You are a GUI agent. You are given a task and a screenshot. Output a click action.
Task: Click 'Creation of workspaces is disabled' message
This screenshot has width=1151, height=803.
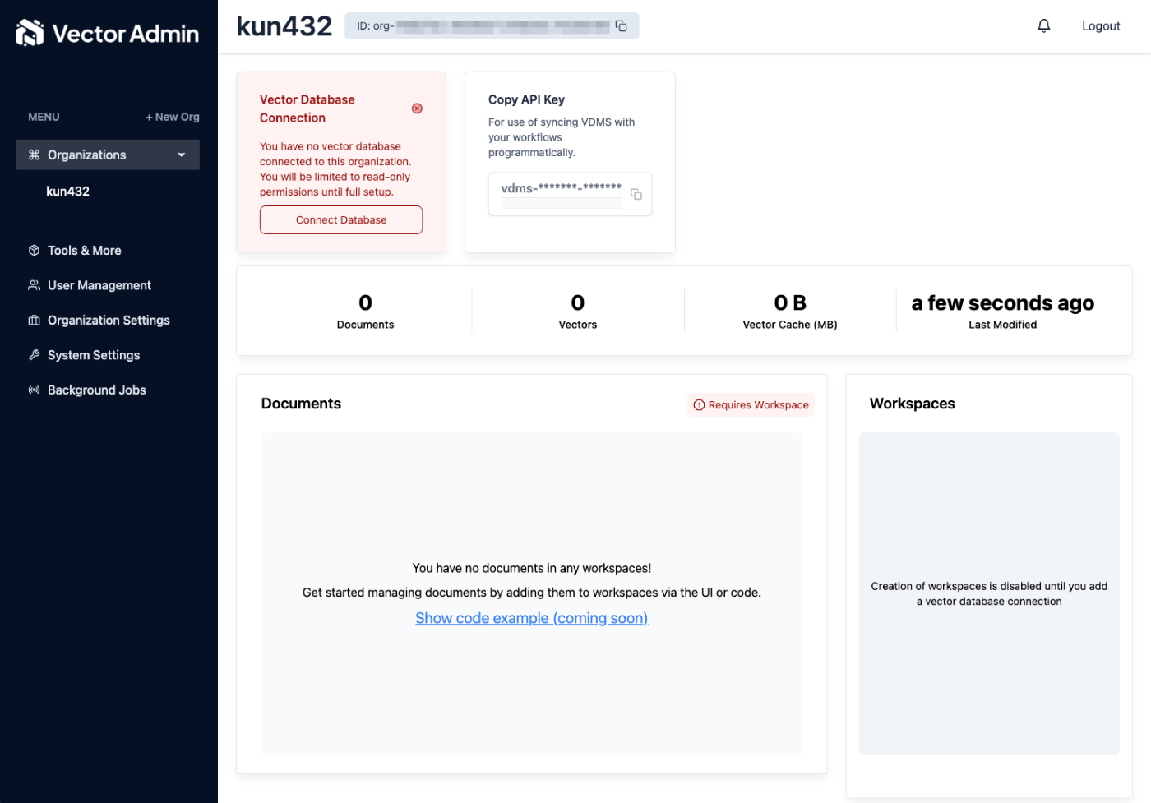(989, 593)
